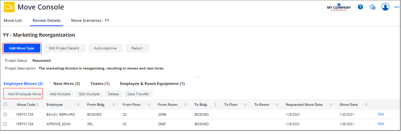Check the row for AFROME, JOHN
Viewport: 401px width, 134px height.
coord(5,124)
